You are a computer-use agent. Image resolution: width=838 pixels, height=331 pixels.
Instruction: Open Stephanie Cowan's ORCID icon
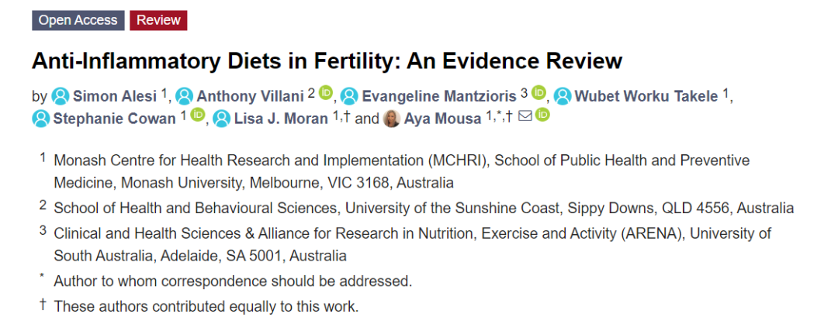point(197,117)
